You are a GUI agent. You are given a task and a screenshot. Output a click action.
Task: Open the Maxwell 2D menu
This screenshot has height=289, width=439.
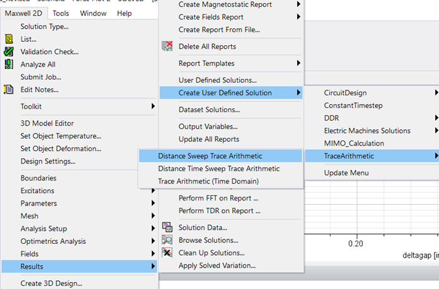(24, 13)
